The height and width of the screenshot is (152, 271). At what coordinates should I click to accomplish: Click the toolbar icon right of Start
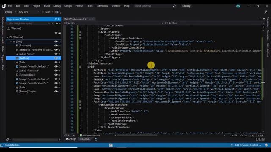pyautogui.click(x=57, y=12)
